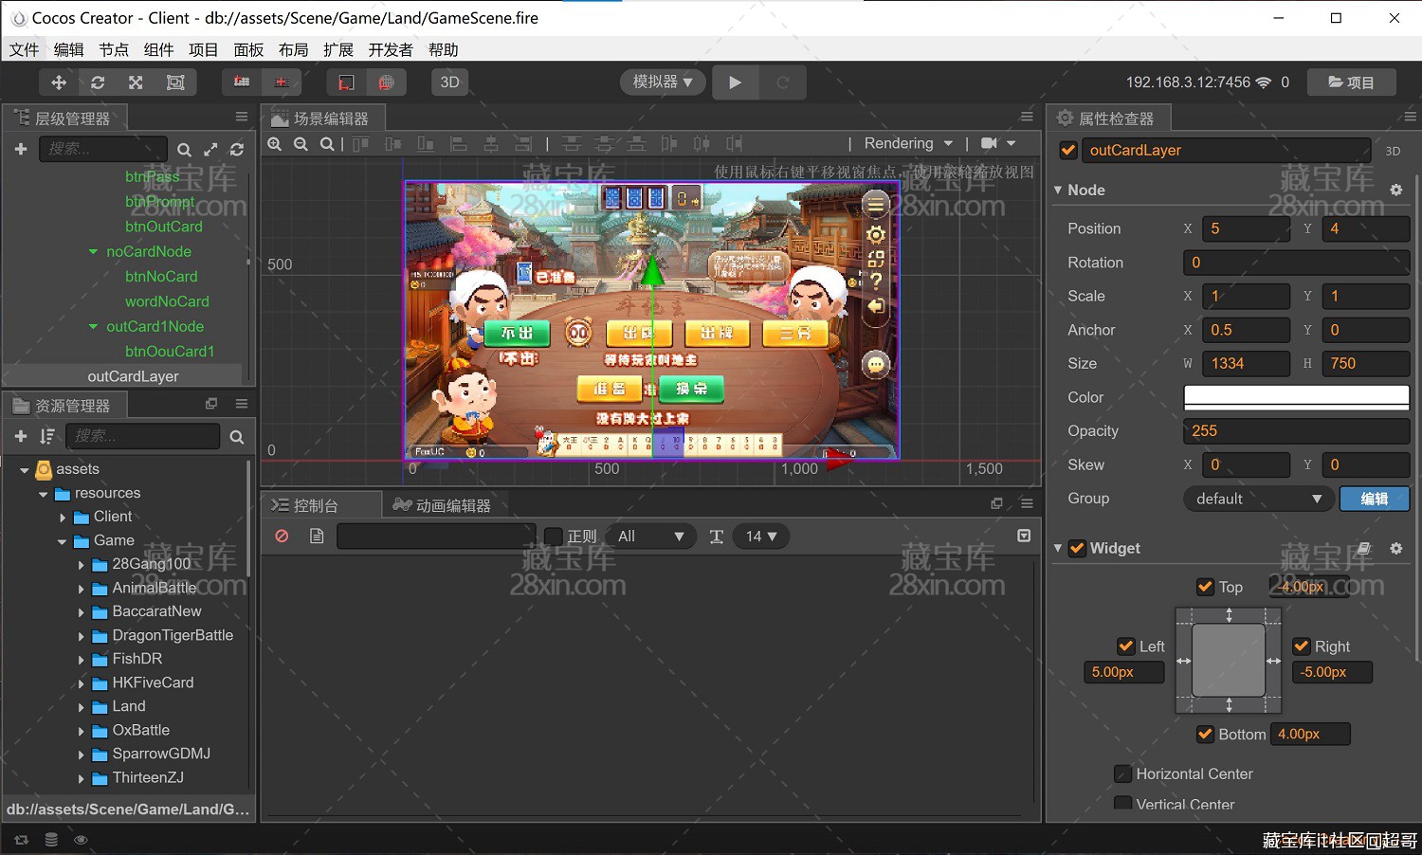Clear the console log
This screenshot has height=855, width=1422.
tap(282, 537)
